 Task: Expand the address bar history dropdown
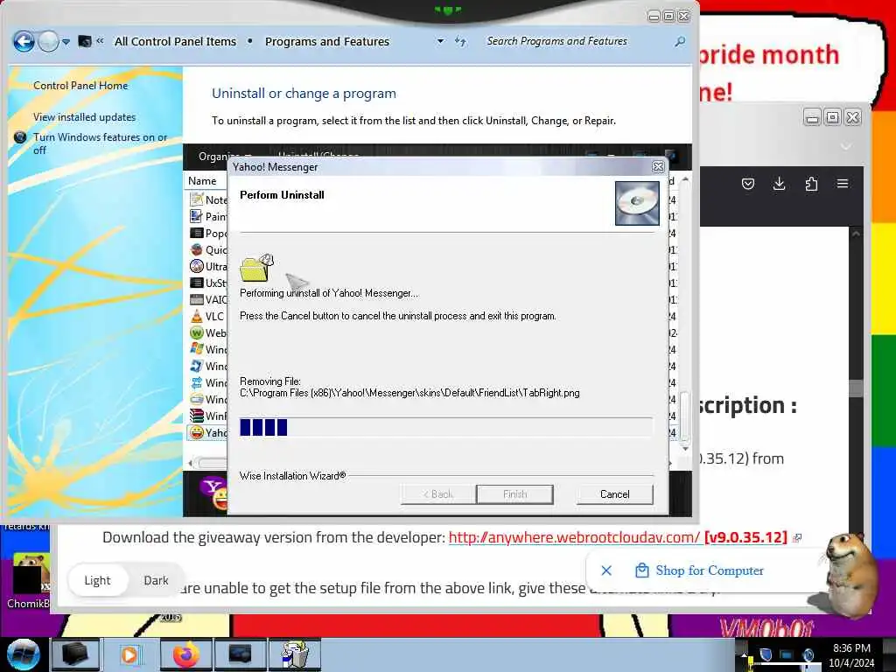pyautogui.click(x=440, y=41)
